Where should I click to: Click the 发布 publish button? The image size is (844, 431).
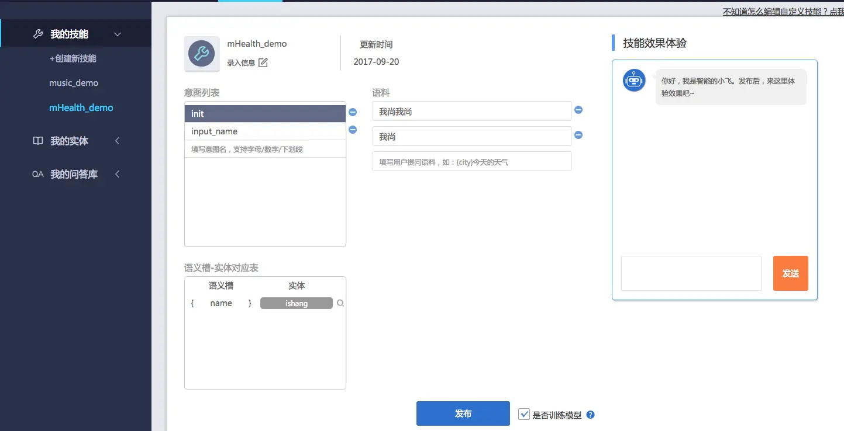463,413
